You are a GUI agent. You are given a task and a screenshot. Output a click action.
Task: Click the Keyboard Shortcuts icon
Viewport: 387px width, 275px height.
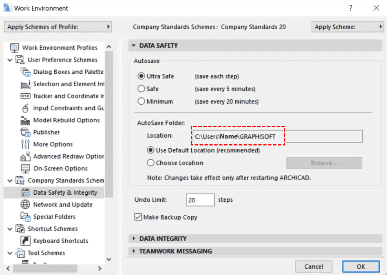[26, 241]
